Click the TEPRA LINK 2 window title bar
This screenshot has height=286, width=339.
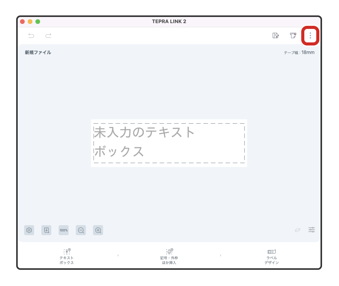point(169,22)
